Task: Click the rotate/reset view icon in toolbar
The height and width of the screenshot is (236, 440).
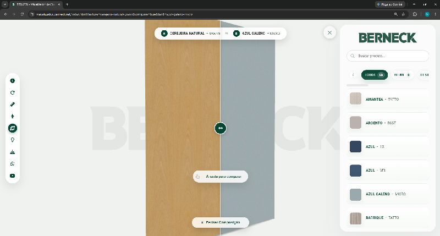Action: click(12, 92)
